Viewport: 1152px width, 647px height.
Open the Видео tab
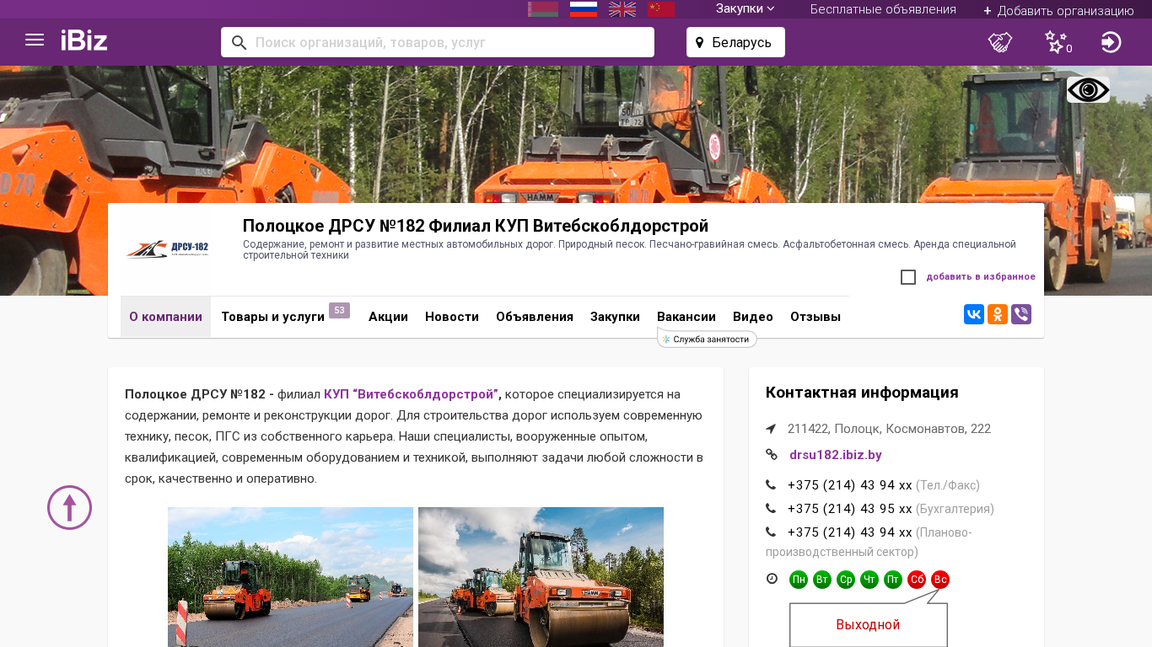[753, 317]
